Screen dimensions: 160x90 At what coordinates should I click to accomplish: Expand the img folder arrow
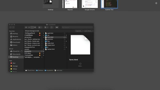(66, 41)
